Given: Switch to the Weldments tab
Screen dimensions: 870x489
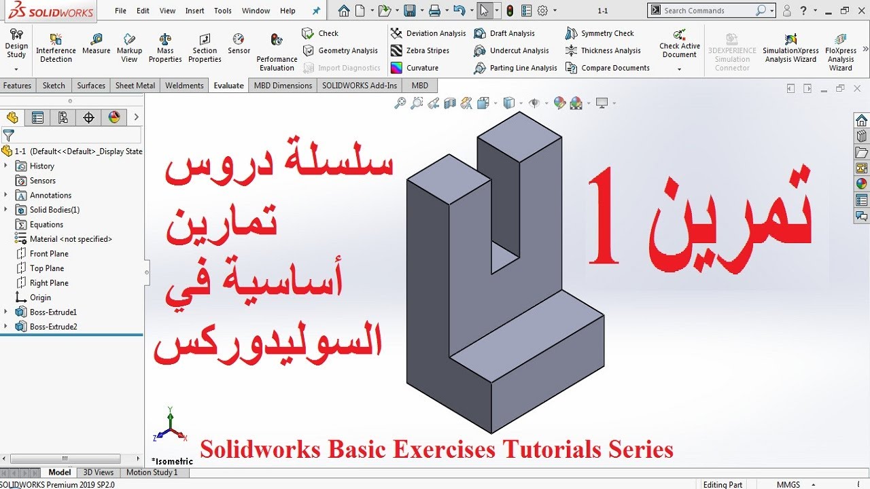Looking at the screenshot, I should (x=184, y=86).
